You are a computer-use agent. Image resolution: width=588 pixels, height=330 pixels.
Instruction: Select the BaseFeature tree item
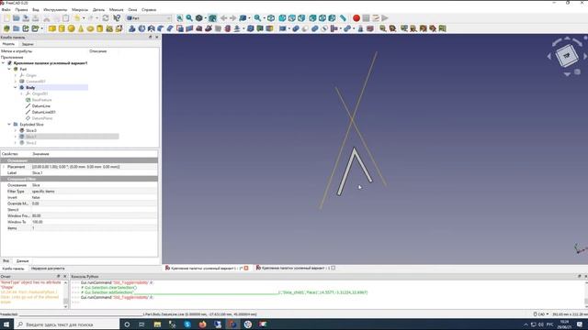[41, 100]
